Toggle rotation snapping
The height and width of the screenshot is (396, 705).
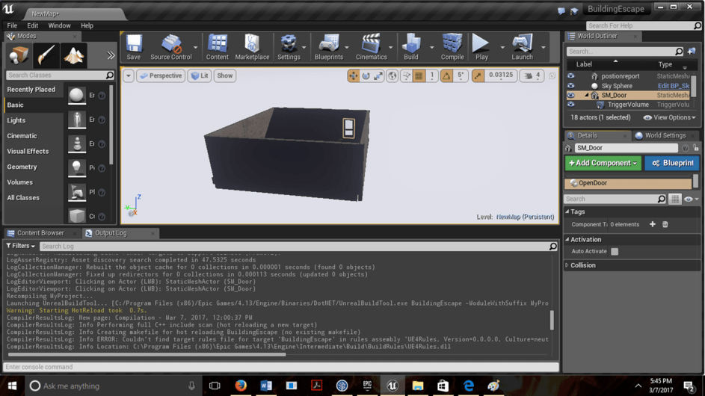tap(446, 76)
